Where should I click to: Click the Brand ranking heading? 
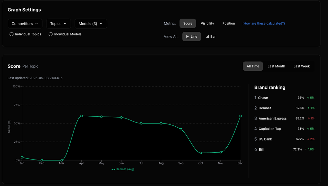coord(270,87)
